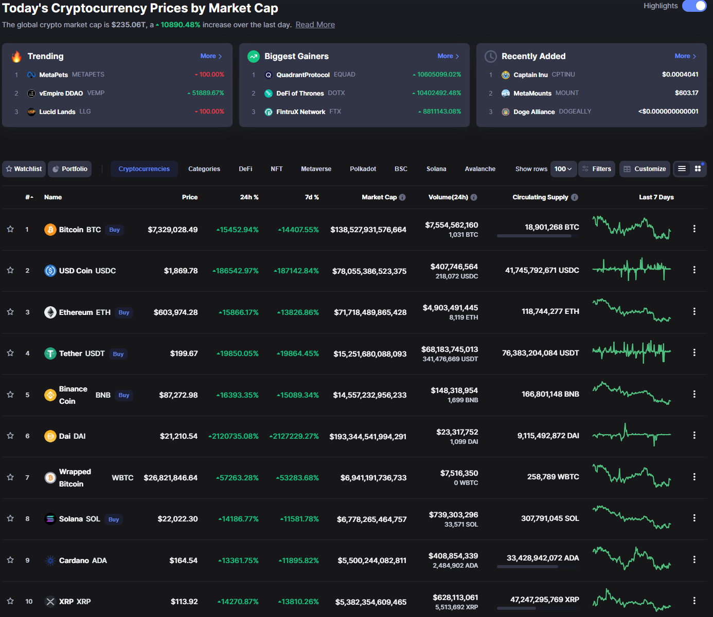This screenshot has height=617, width=713.
Task: Click the USD Coin logo
Action: [x=50, y=271]
